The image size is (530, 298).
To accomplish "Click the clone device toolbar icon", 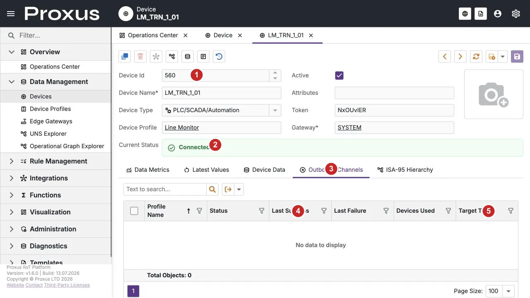I will [125, 56].
